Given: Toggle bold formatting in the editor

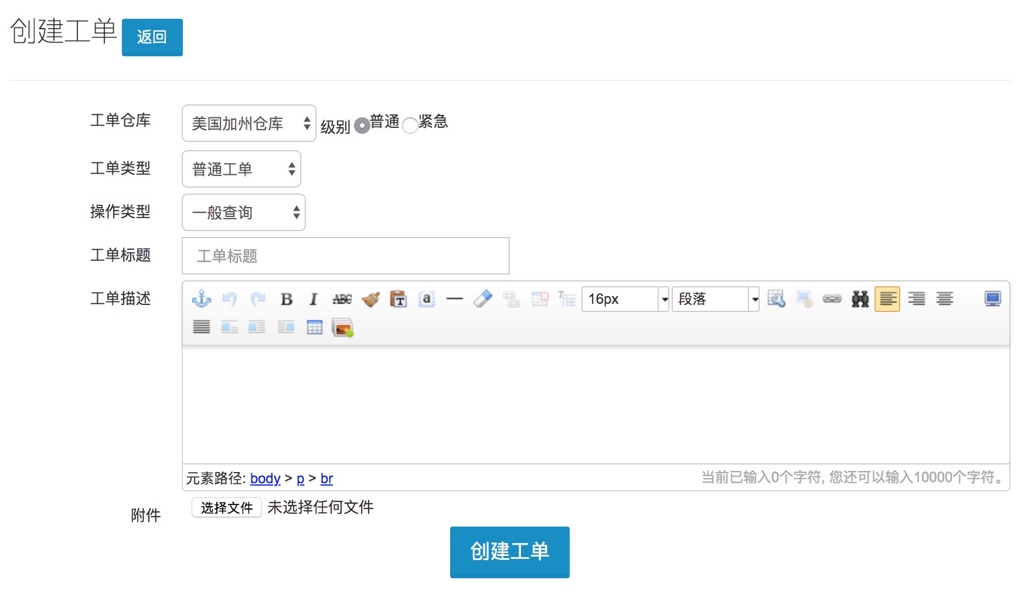Looking at the screenshot, I should (x=287, y=299).
